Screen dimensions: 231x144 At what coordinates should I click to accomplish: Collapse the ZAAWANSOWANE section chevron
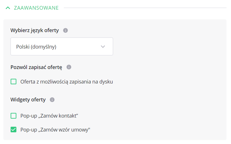coord(8,8)
